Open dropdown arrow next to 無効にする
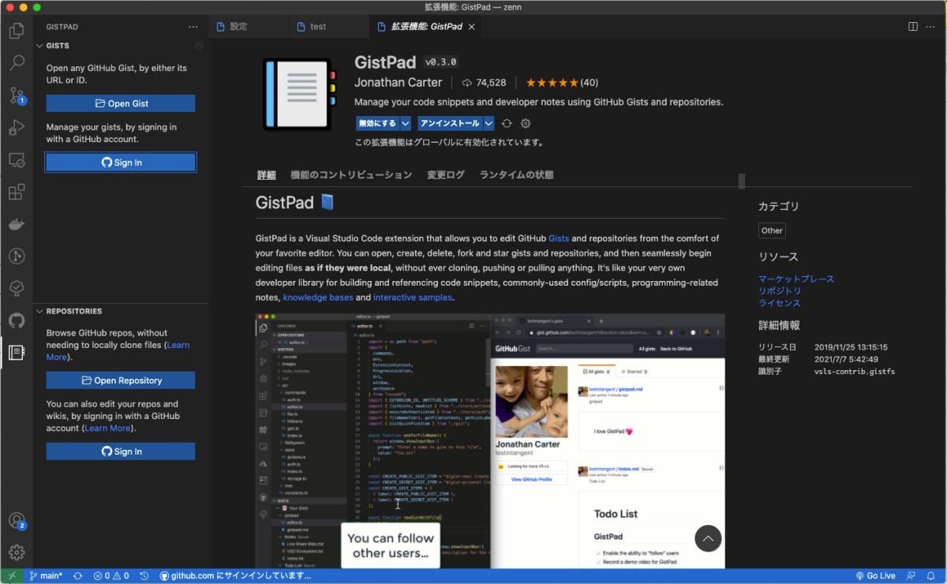Screen dimensions: 947x584 pos(406,123)
